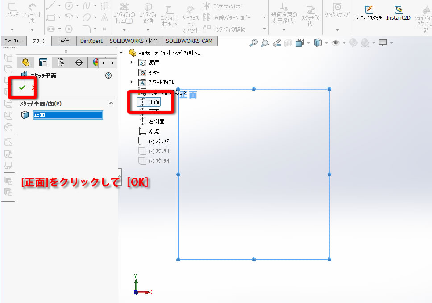The width and height of the screenshot is (432, 303).
Task: Select the Corner Rectangle sketch tool
Action: (x=51, y=17)
